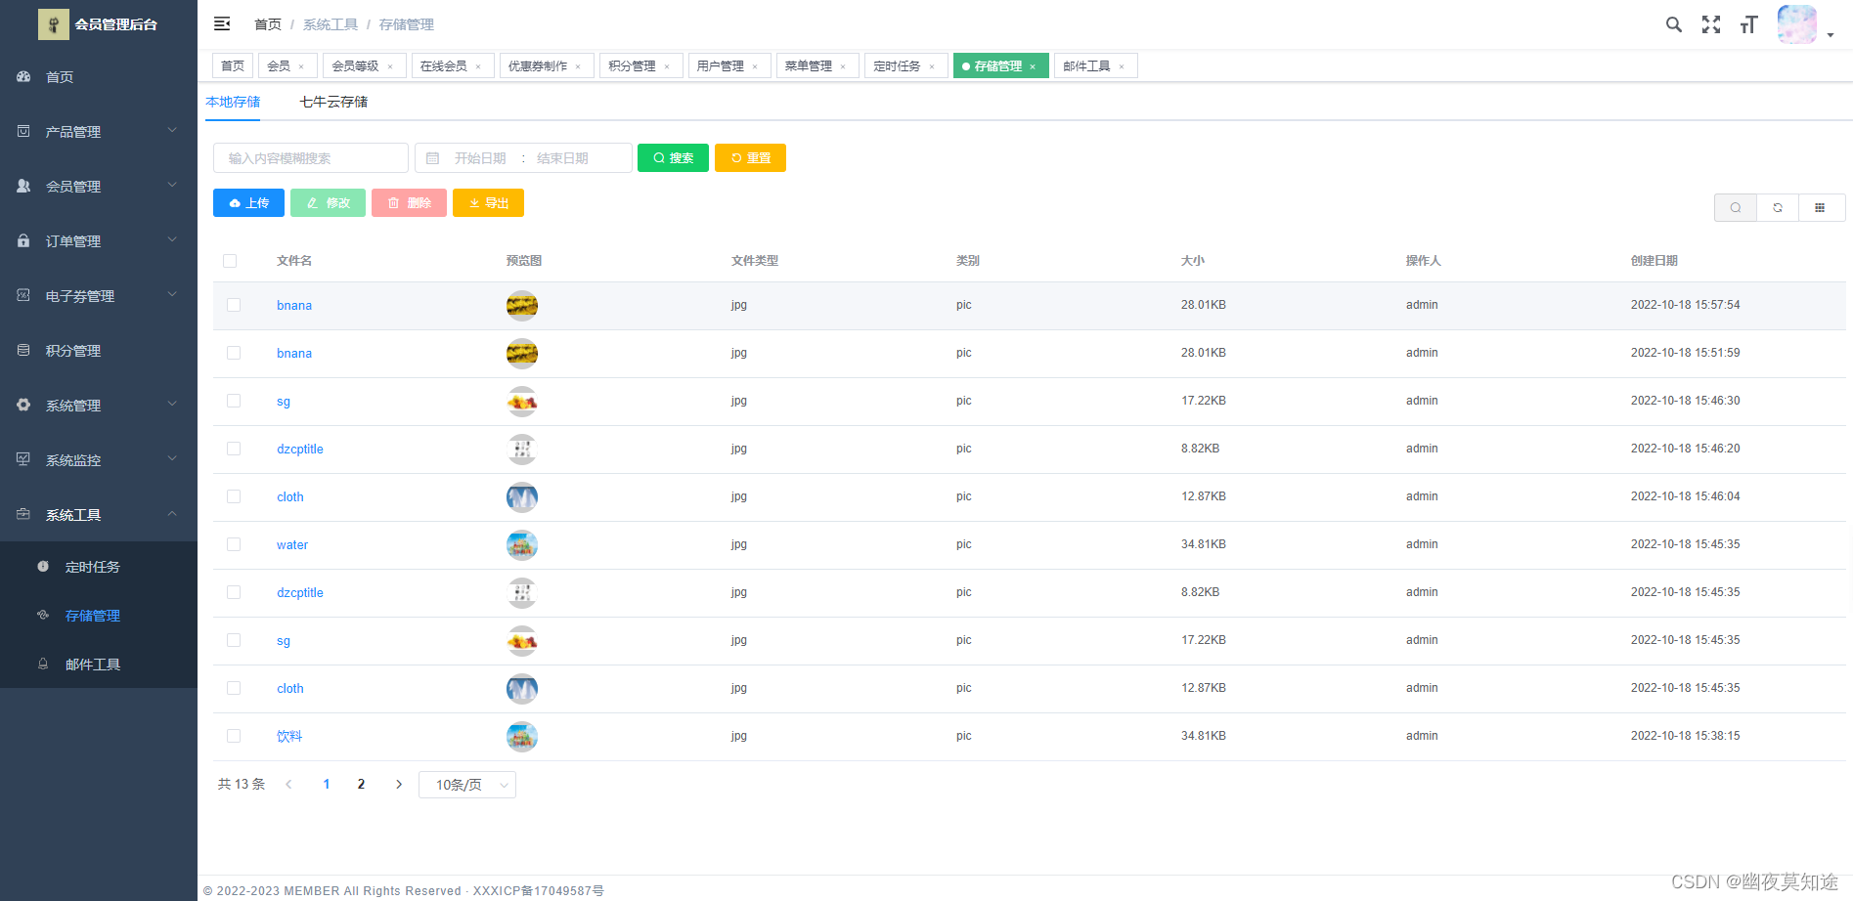Go to the previous page arrow
1853x901 pixels.
click(288, 784)
